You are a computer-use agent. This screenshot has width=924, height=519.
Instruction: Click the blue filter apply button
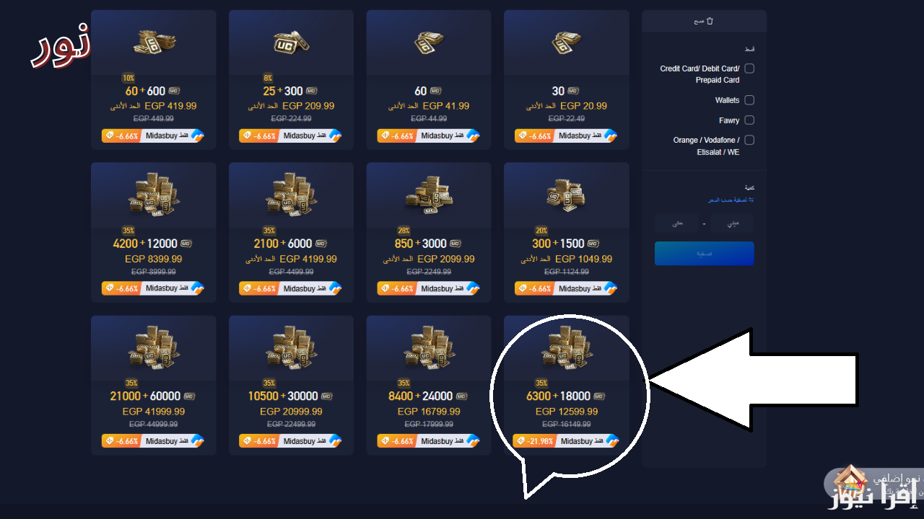(x=705, y=254)
